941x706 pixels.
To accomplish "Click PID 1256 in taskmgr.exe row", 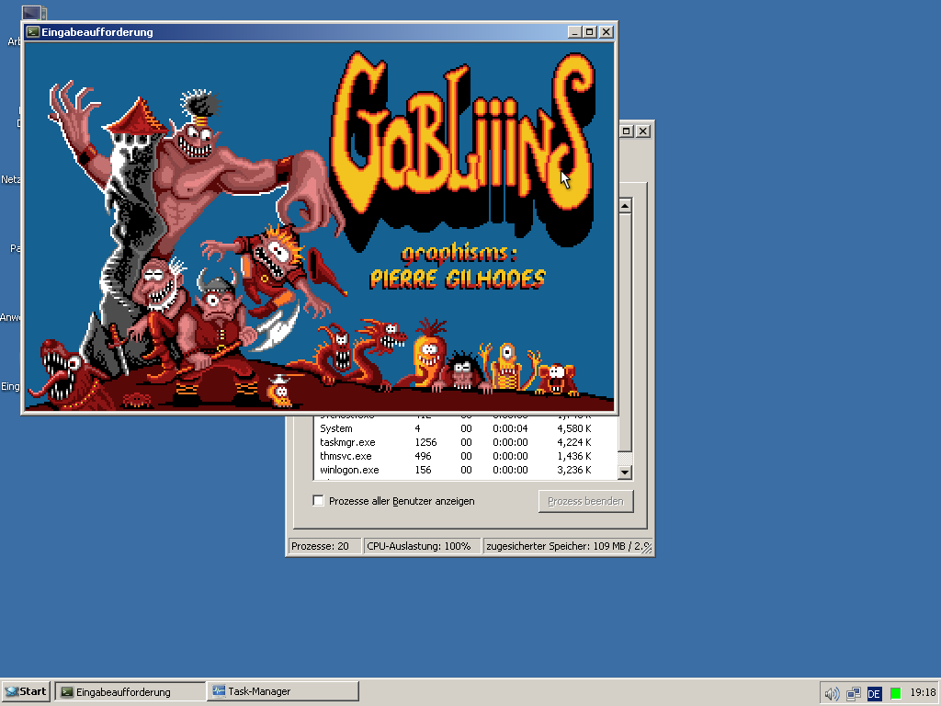I will 425,442.
